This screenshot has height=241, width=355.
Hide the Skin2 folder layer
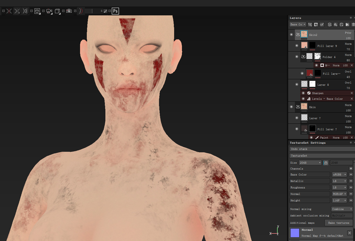291,35
